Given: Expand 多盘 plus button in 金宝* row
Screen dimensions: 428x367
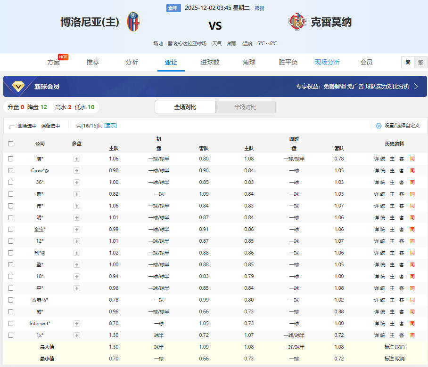Looking at the screenshot, I should 77,230.
